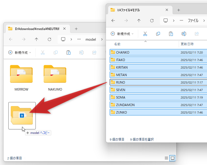Select the METAN folder row

click(x=158, y=75)
